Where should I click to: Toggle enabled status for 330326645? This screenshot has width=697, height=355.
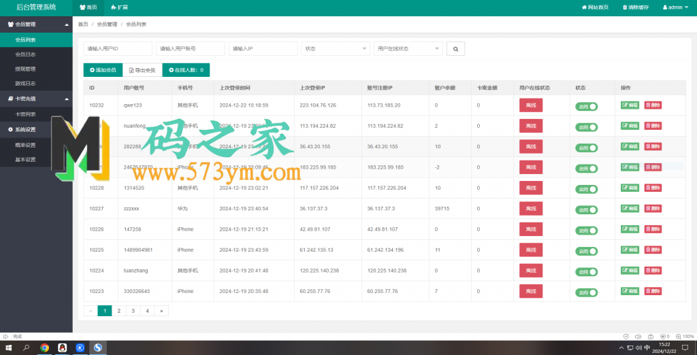[586, 292]
